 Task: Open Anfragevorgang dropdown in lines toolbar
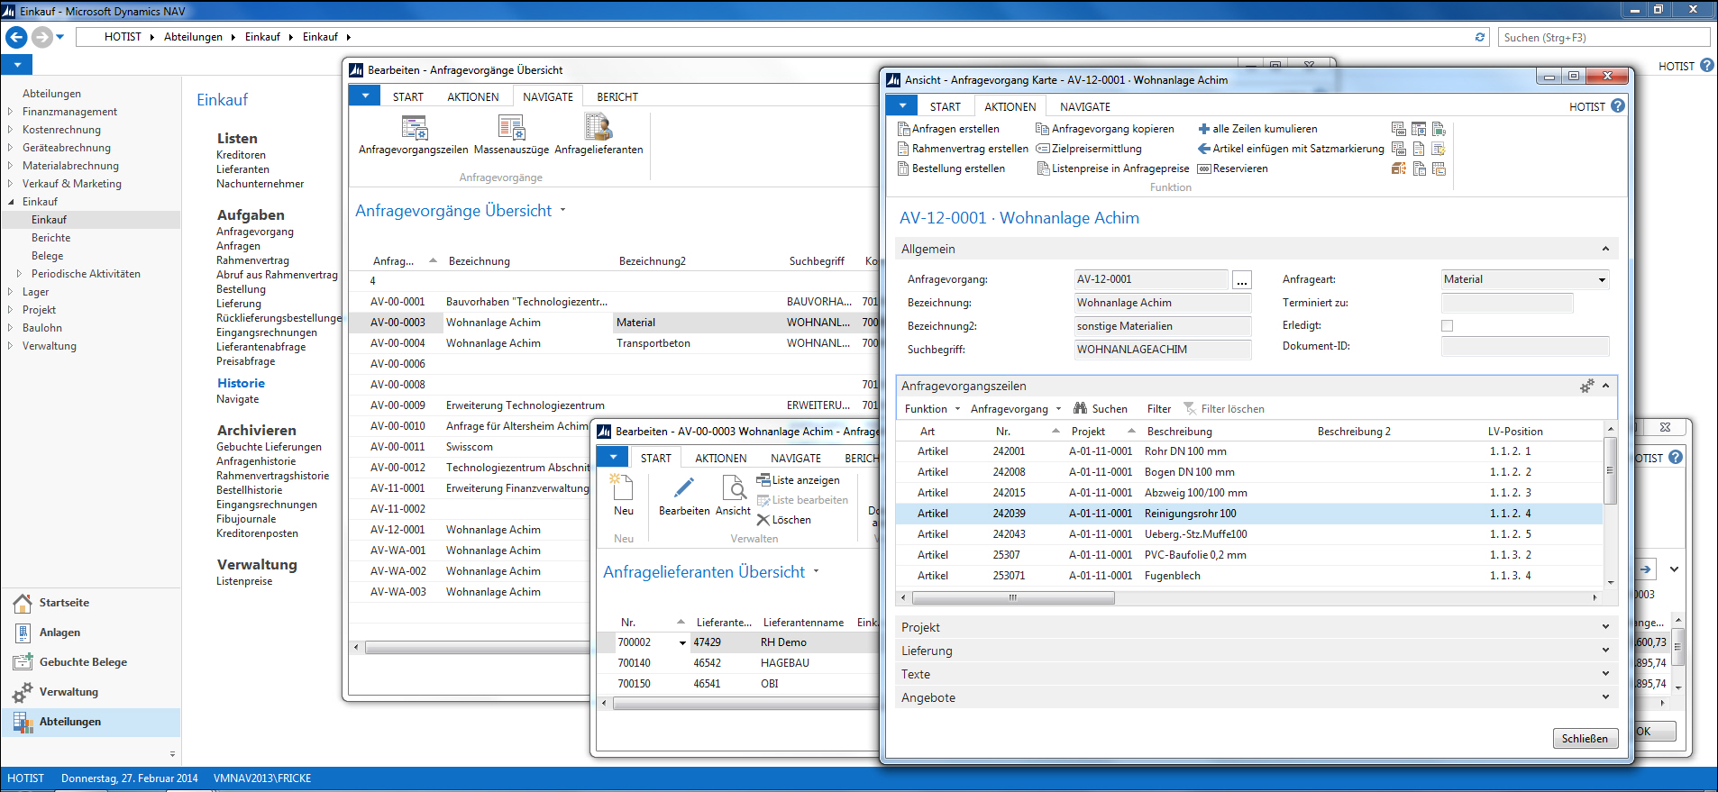point(1016,409)
